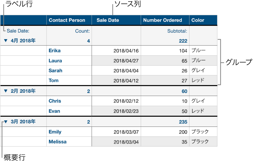Select the Sale Date column header
Viewport: 256px width, 163px height.
108,20
